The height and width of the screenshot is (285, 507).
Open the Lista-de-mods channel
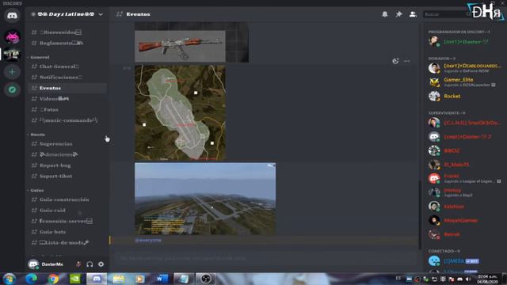(67, 242)
